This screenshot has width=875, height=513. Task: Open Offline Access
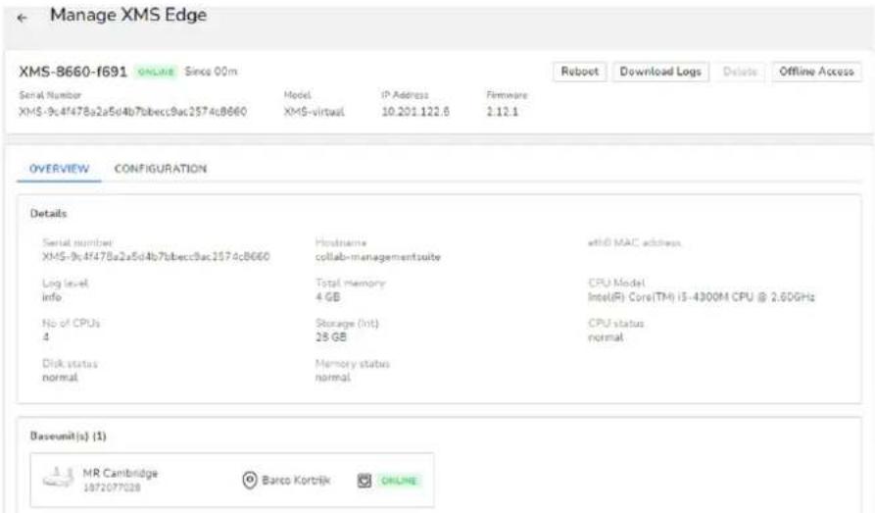[816, 72]
